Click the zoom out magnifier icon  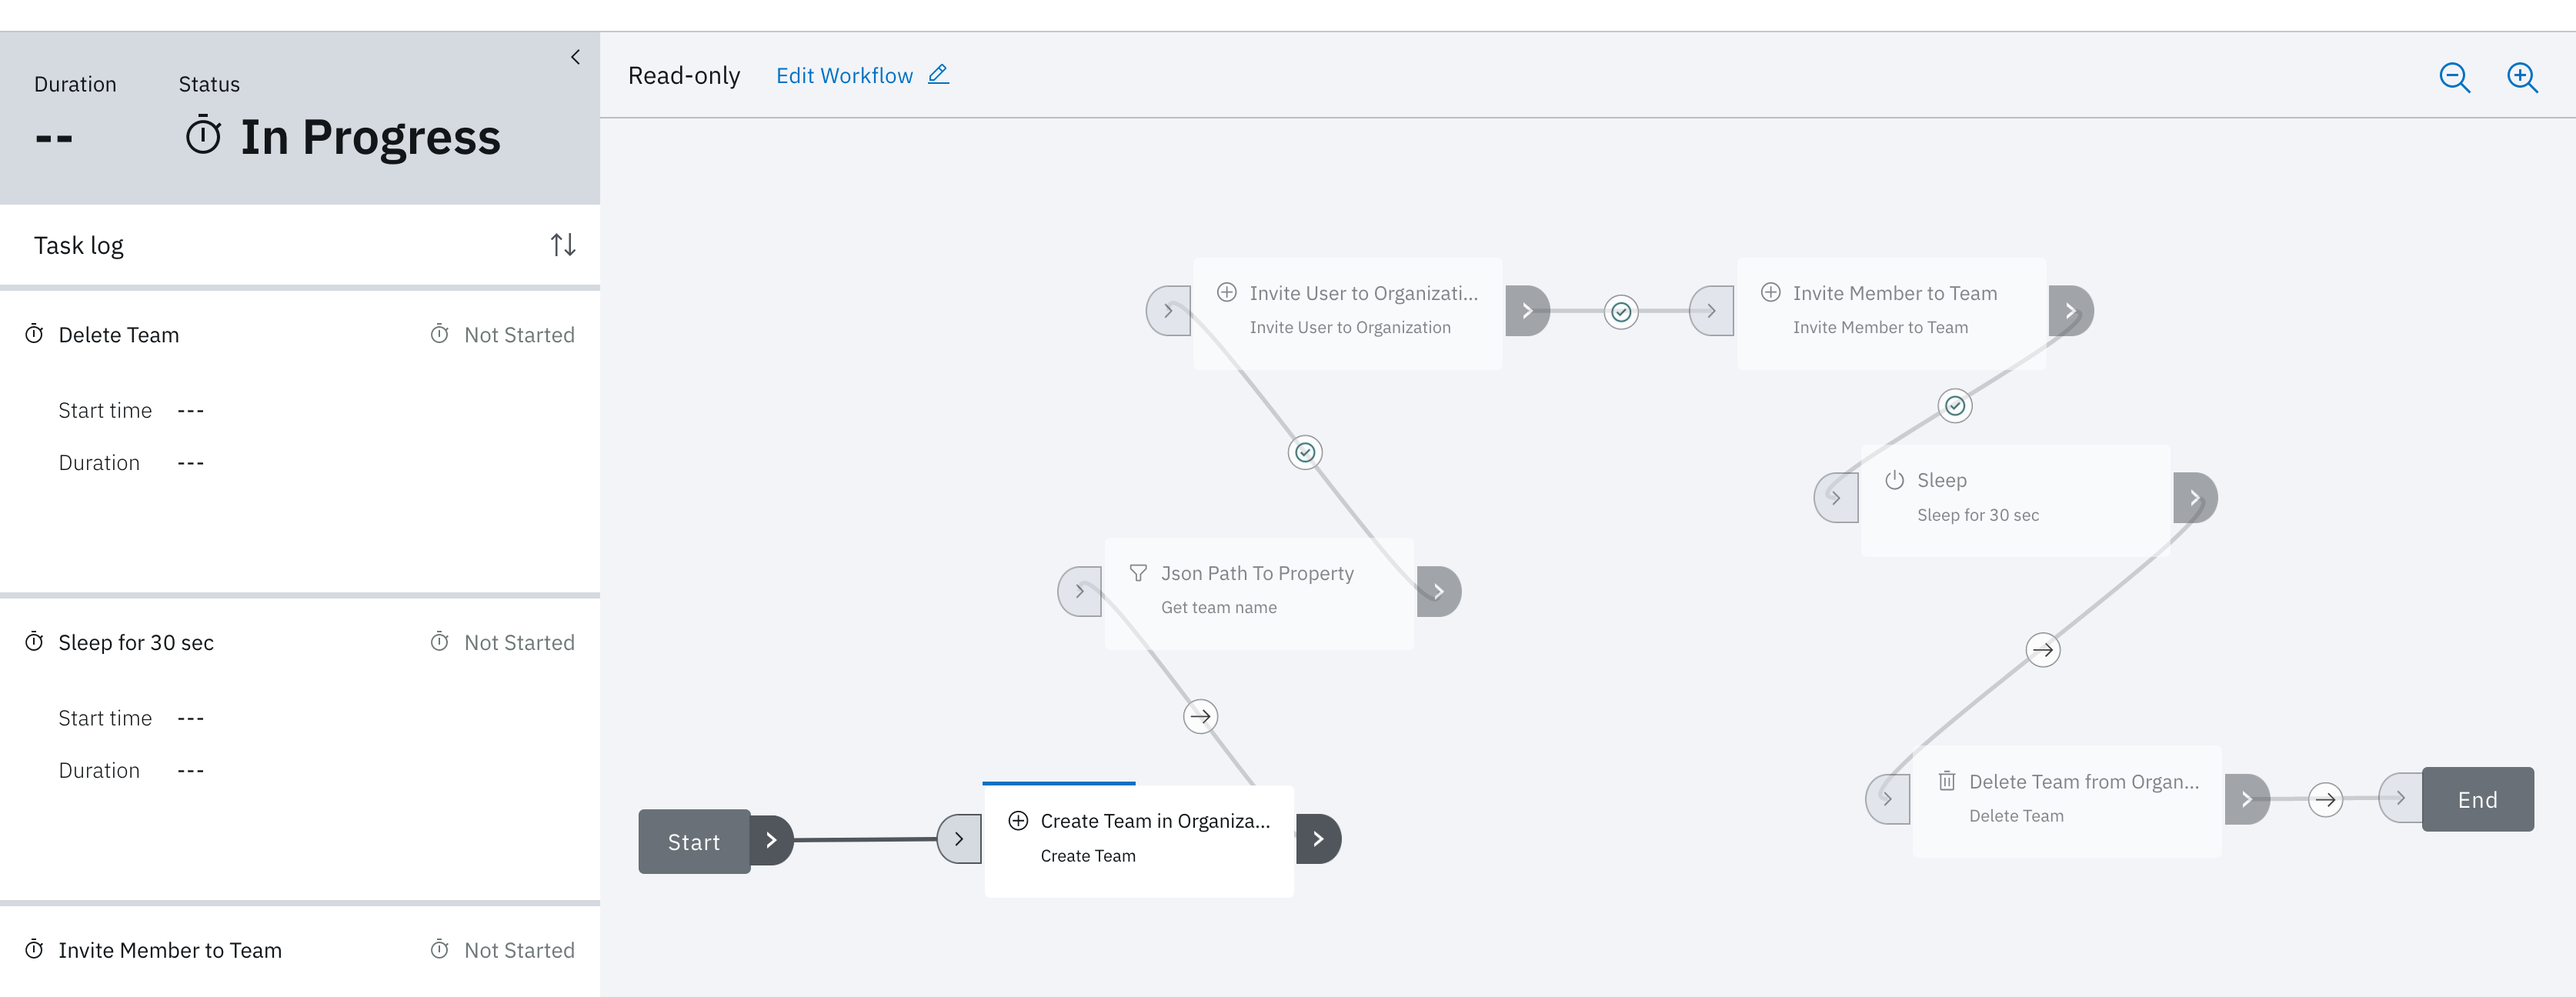pyautogui.click(x=2454, y=77)
